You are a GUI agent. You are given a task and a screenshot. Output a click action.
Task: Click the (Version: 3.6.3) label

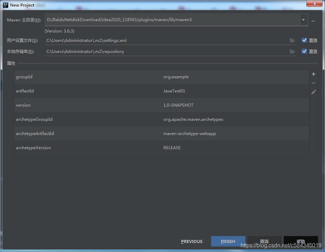coord(60,31)
